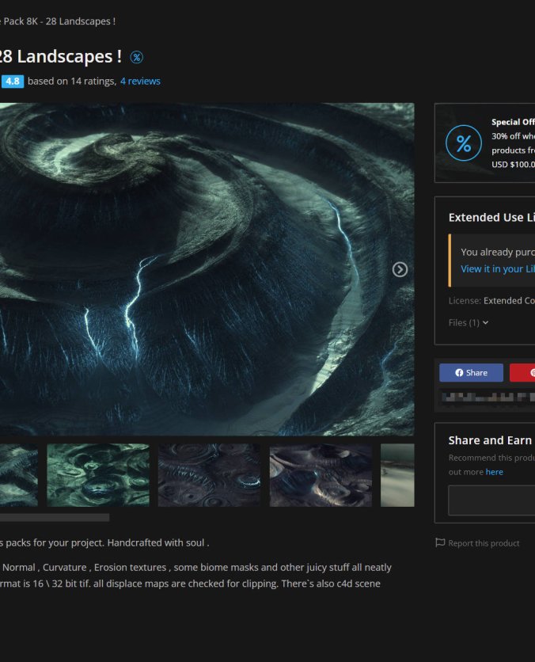Click the discount badge icon beside the title
The image size is (535, 662).
pos(136,57)
